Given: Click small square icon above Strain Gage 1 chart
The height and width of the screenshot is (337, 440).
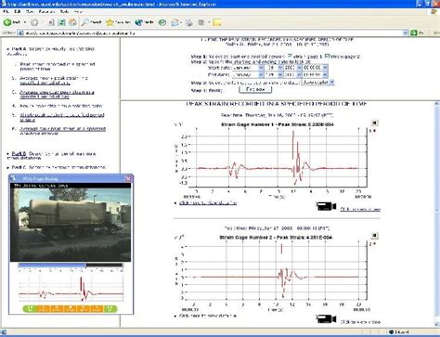Looking at the screenshot, I should pos(374,123).
